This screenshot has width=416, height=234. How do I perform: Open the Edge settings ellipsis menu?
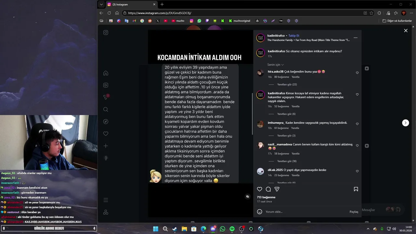pyautogui.click(x=411, y=13)
